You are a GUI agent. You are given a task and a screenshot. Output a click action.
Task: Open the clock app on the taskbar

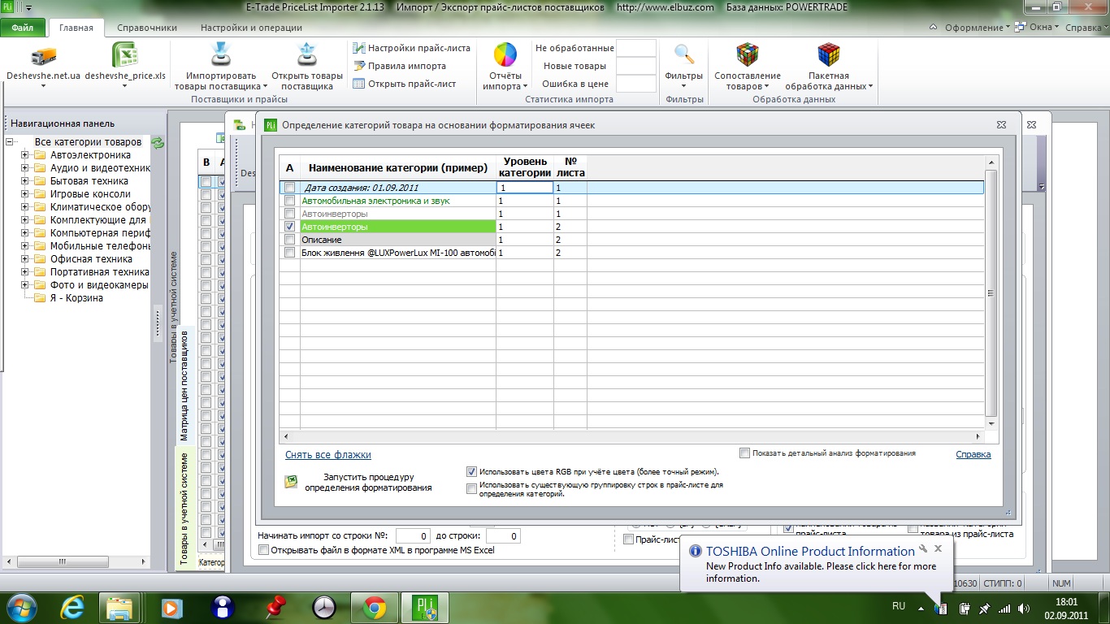pos(324,607)
